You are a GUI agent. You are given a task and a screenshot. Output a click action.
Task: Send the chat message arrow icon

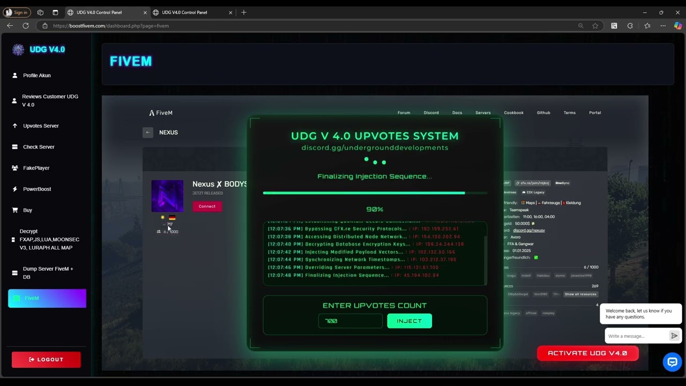click(674, 336)
